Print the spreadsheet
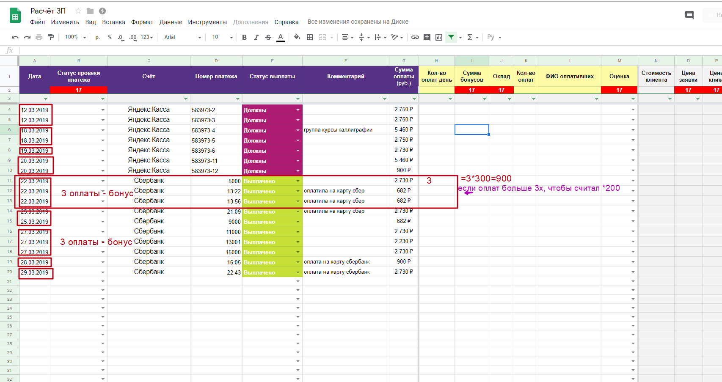Image resolution: width=722 pixels, height=382 pixels. tap(39, 37)
